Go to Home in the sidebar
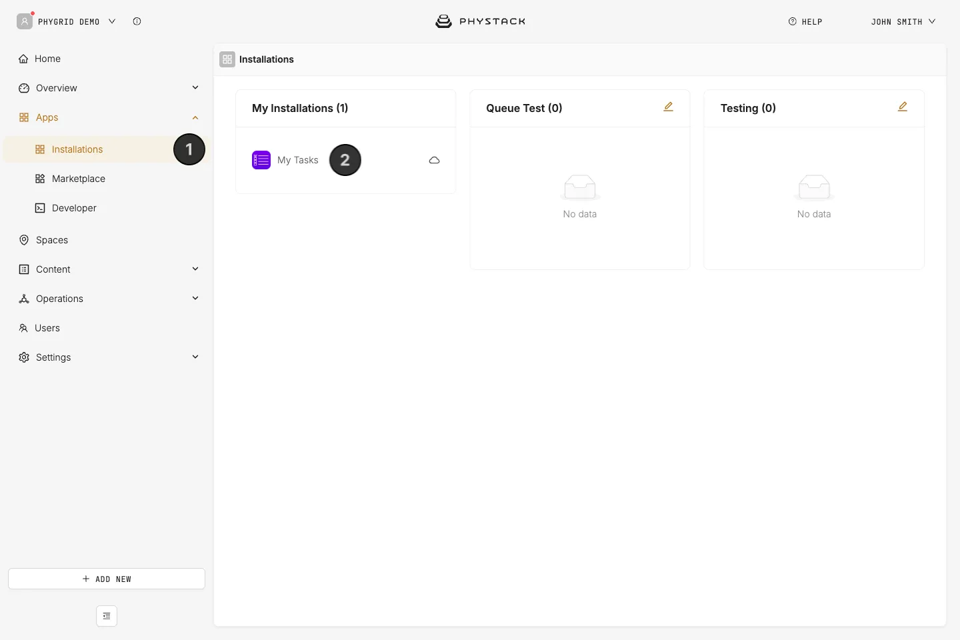This screenshot has width=960, height=640. tap(107, 59)
